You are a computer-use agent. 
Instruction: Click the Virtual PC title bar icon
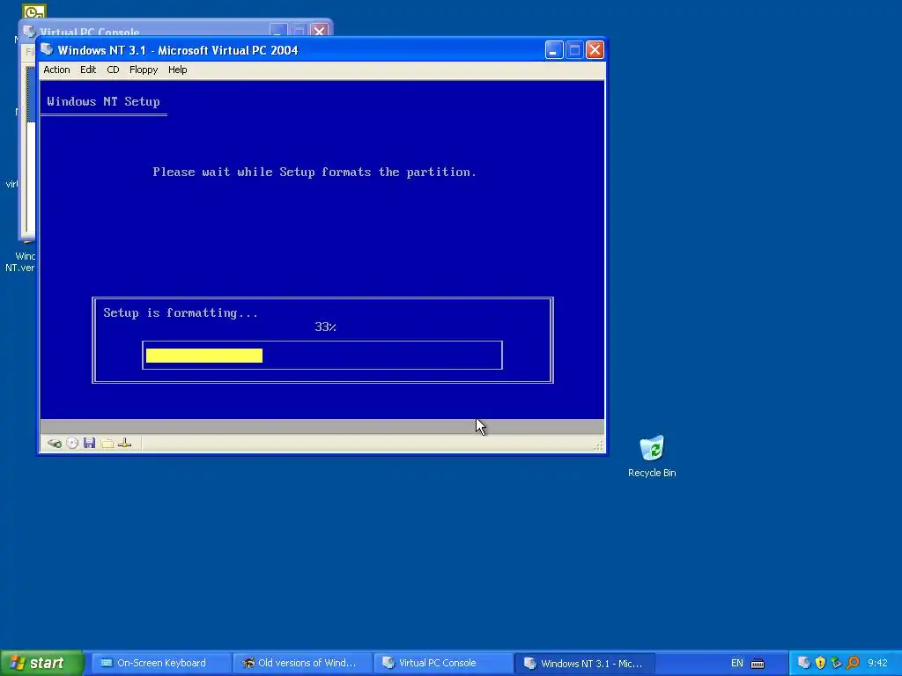48,50
